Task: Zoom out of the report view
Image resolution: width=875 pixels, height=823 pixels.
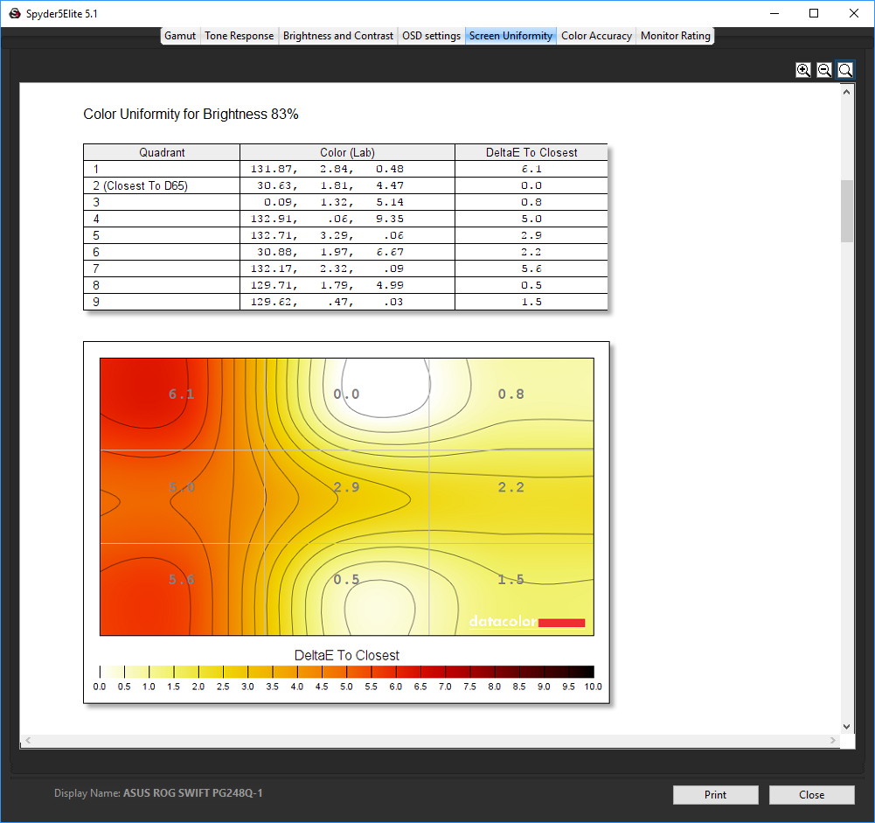Action: [x=824, y=70]
